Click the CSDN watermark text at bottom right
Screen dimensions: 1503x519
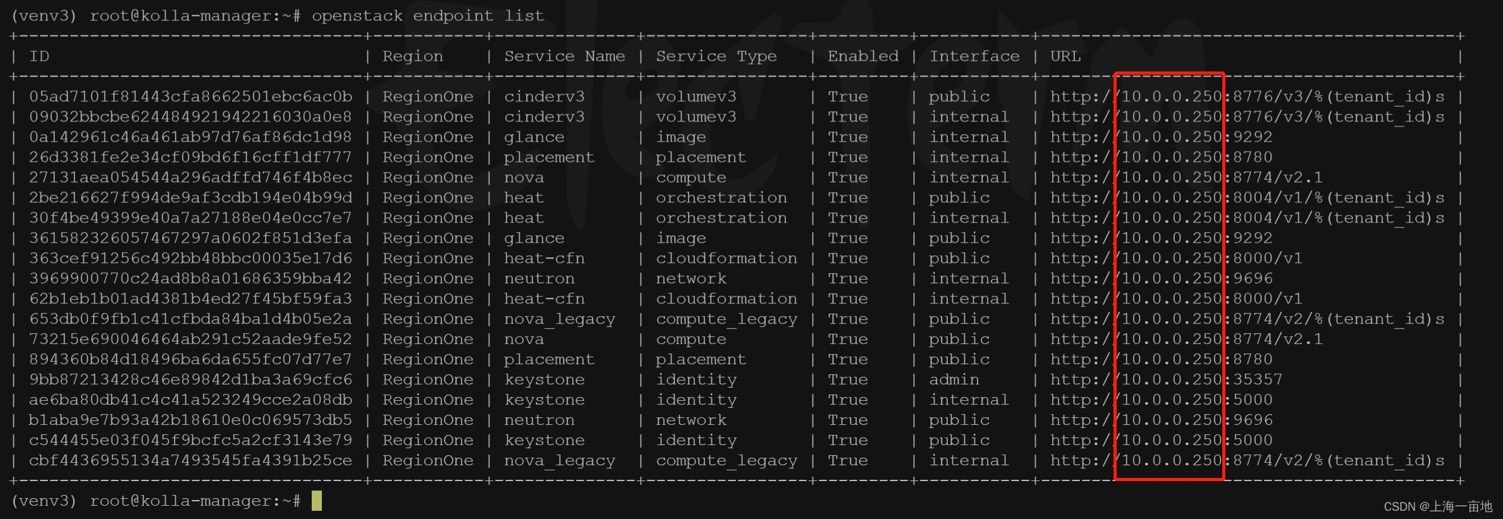[1437, 506]
